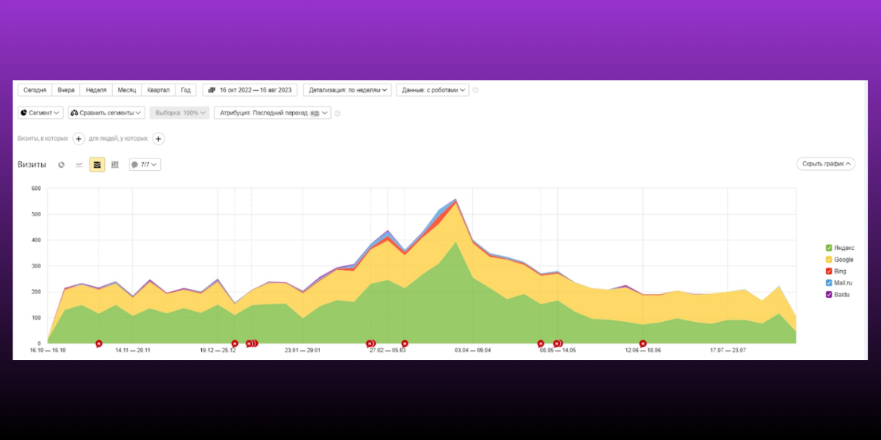Switch to column chart view
Viewport: 881px width, 440px height.
115,165
